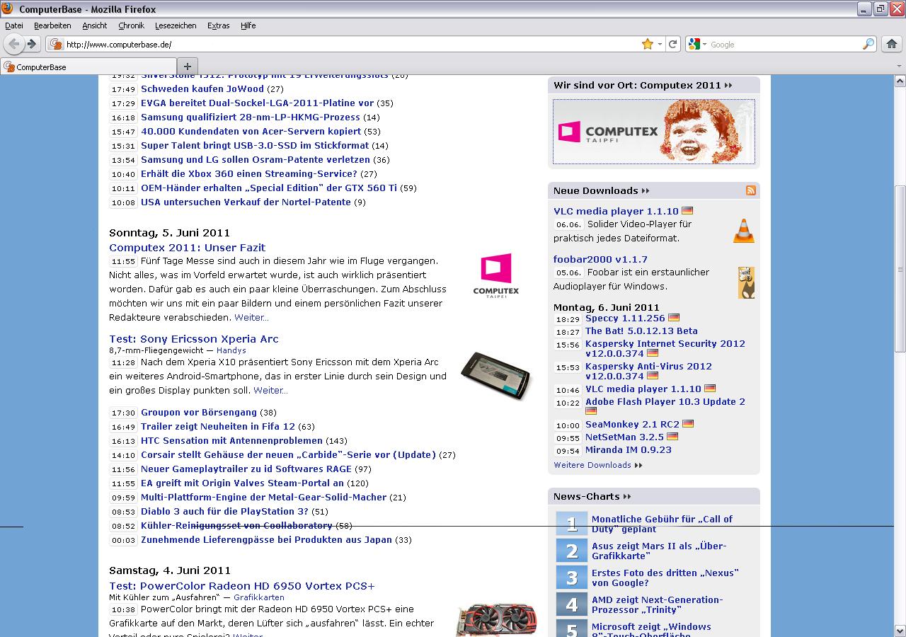Screen dimensions: 906x637
Task: Open the Handys category link
Action: click(x=231, y=350)
